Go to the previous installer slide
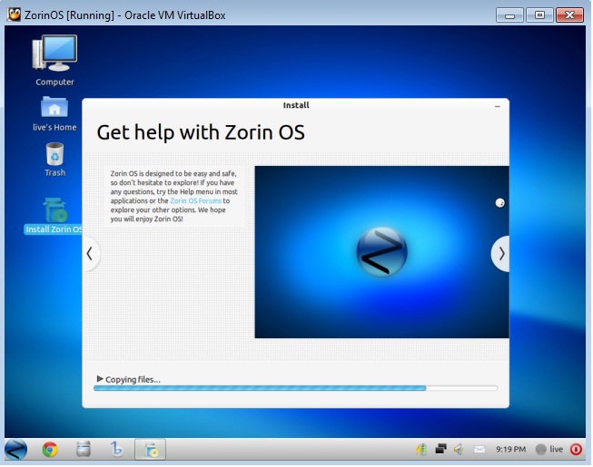This screenshot has height=467, width=593. point(91,254)
